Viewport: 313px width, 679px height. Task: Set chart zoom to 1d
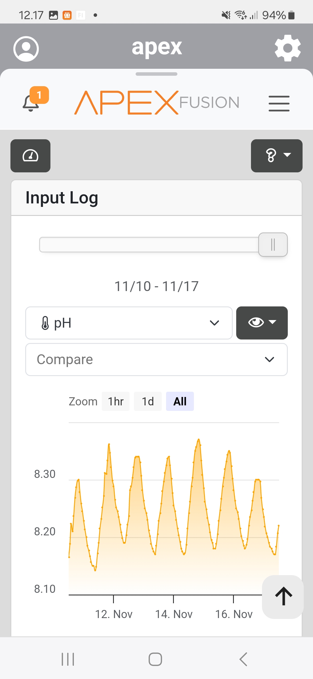(148, 402)
